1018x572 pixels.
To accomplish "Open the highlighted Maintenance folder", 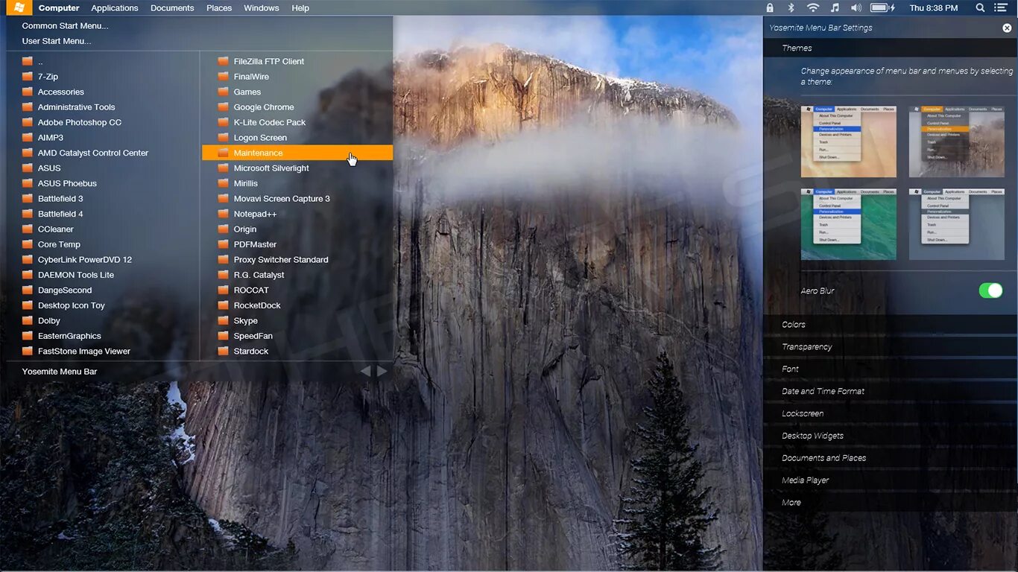I will coord(297,153).
